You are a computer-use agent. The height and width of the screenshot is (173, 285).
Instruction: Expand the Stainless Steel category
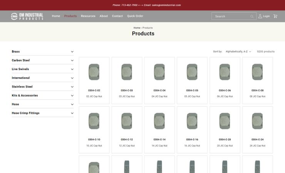42,86
